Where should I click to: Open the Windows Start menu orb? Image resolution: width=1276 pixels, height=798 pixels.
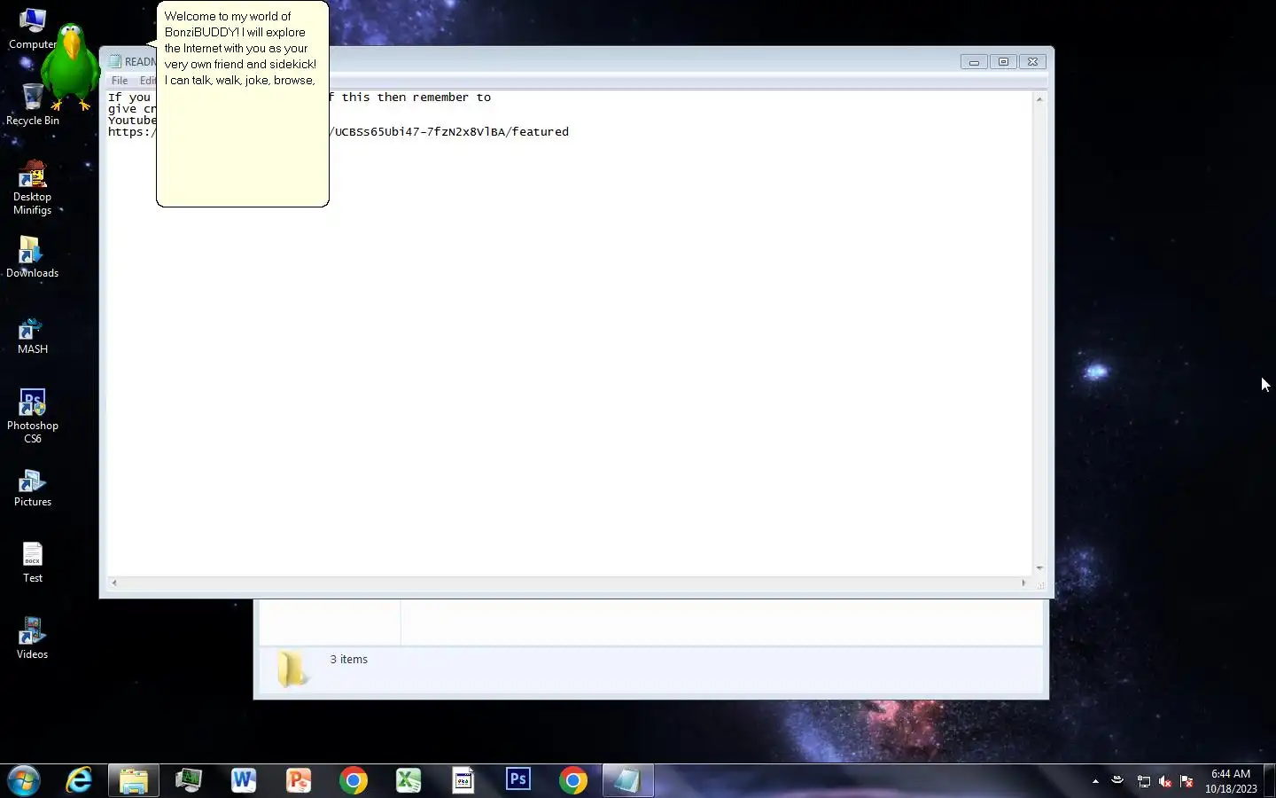point(24,781)
